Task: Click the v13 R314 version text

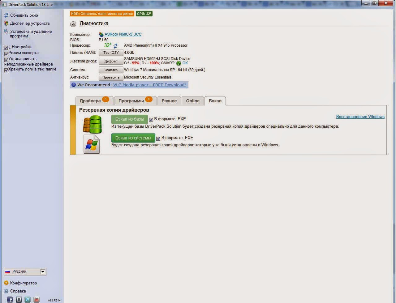Action: pos(54,300)
